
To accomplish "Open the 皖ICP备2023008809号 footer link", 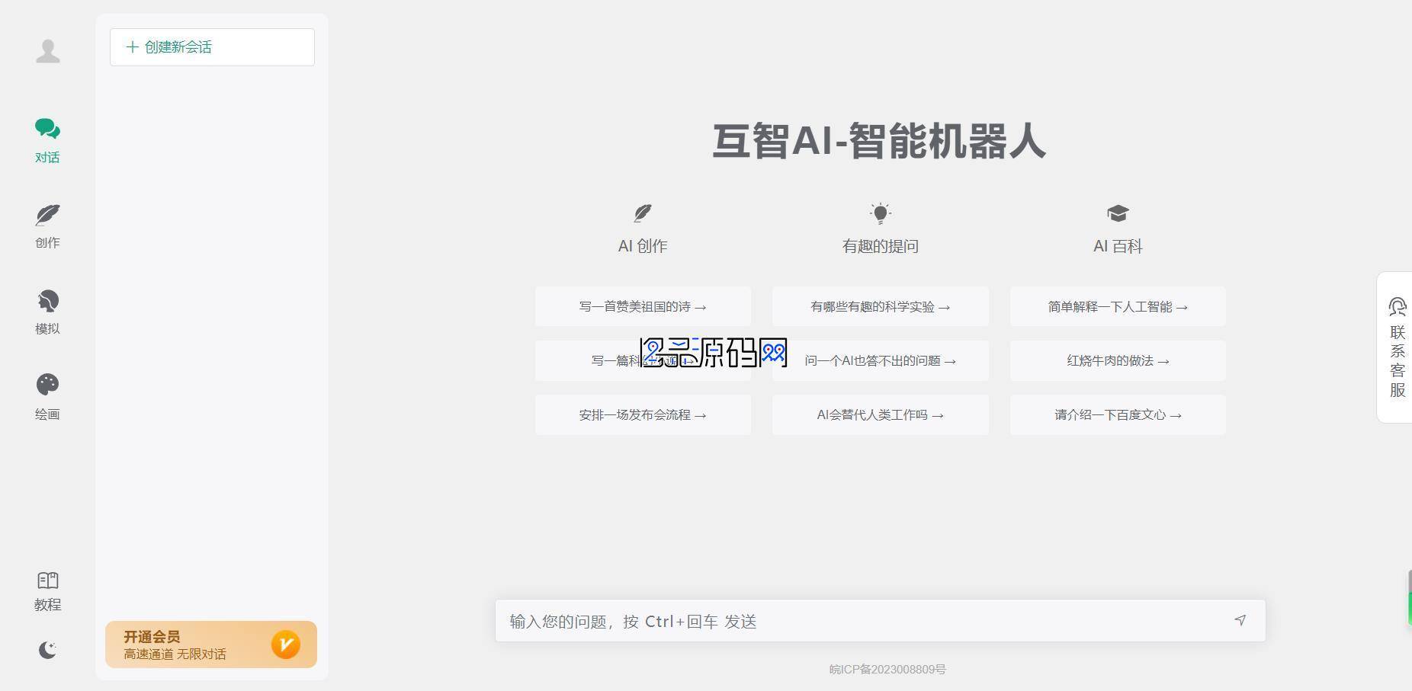I will pos(887,669).
